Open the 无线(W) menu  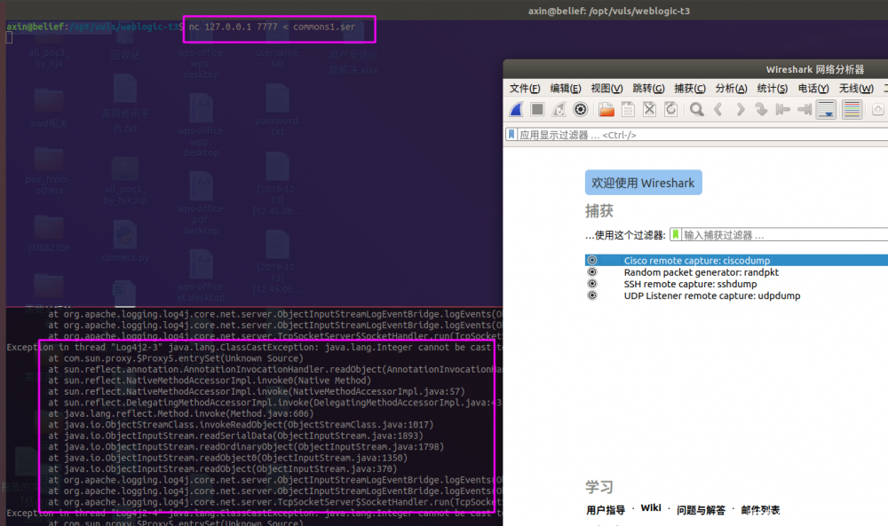[856, 88]
